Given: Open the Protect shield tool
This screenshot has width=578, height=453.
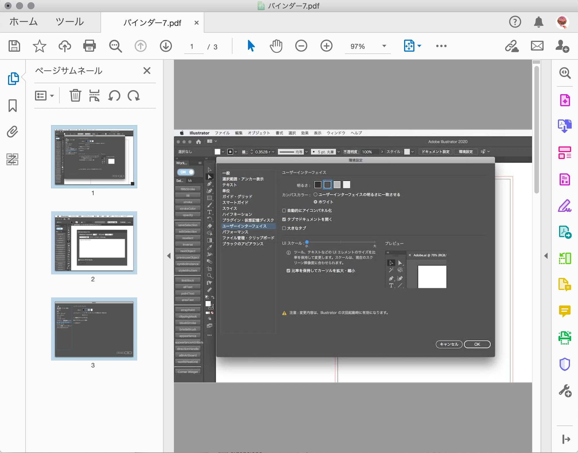Looking at the screenshot, I should pos(565,364).
